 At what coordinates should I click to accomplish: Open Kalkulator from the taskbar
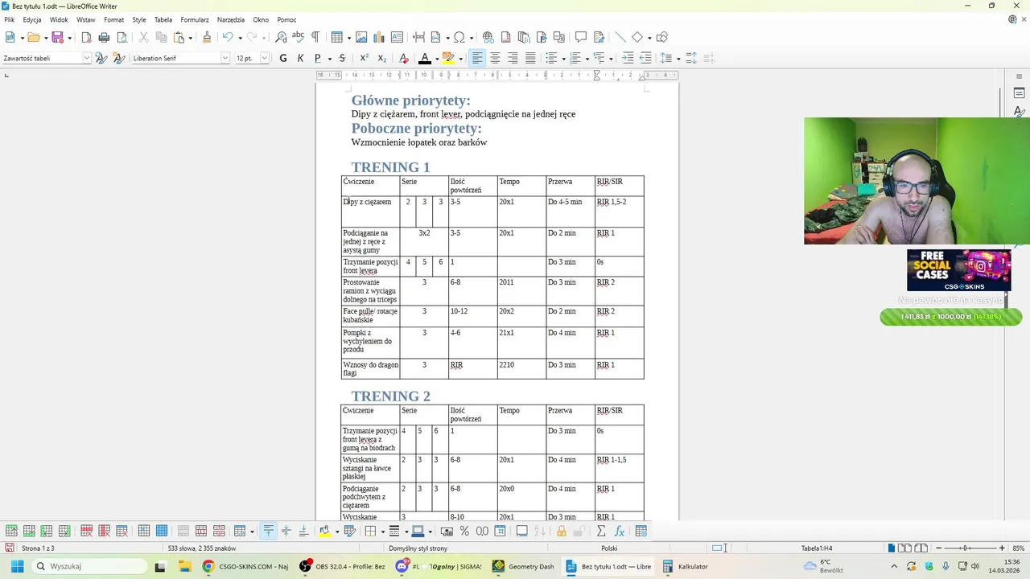[x=686, y=566]
